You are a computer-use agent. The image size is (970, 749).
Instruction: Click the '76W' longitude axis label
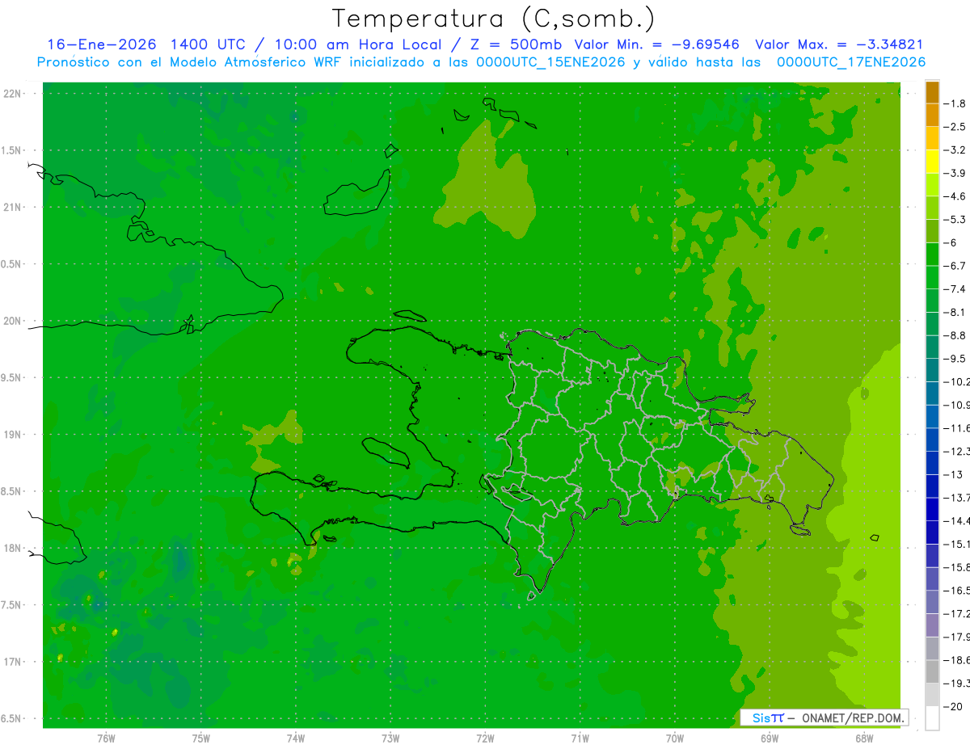[106, 738]
